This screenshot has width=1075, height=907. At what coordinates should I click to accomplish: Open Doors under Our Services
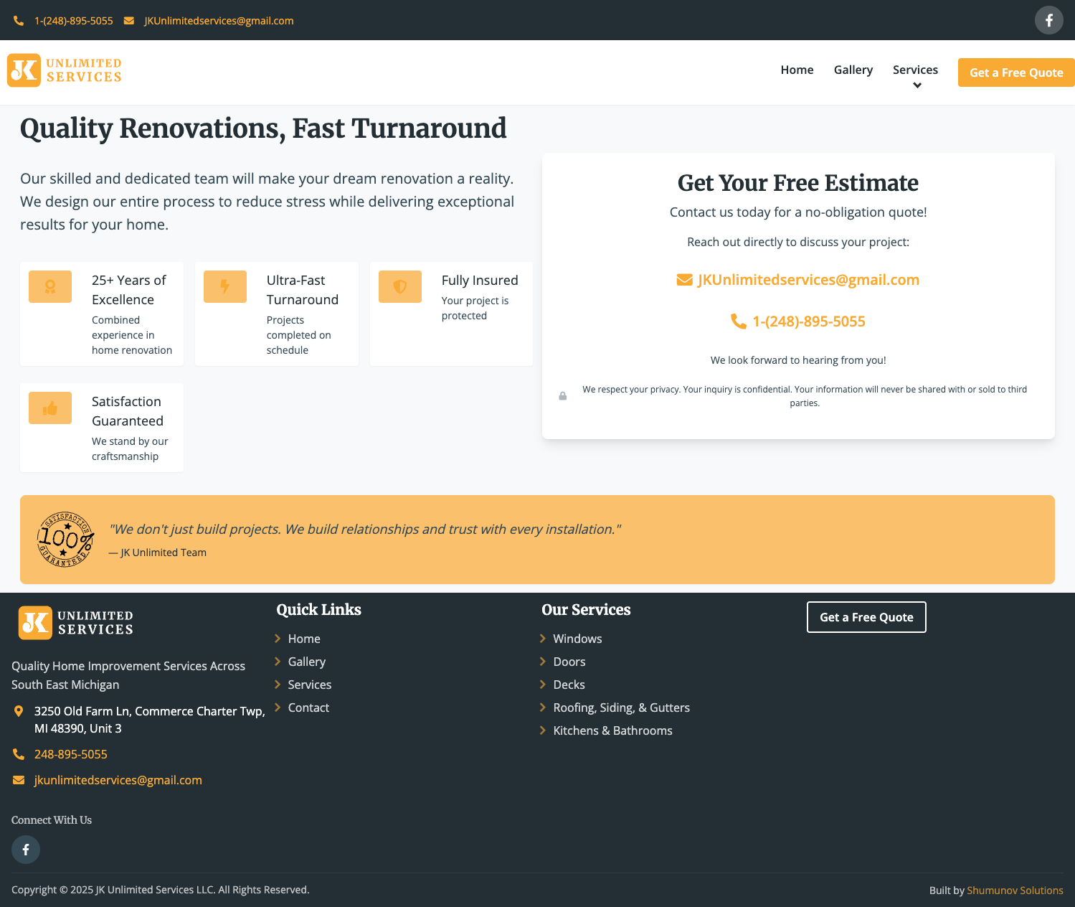tap(569, 662)
